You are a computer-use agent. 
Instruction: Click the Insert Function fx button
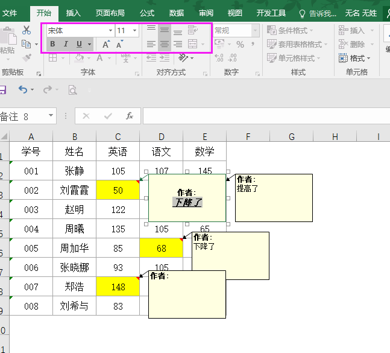(130, 116)
